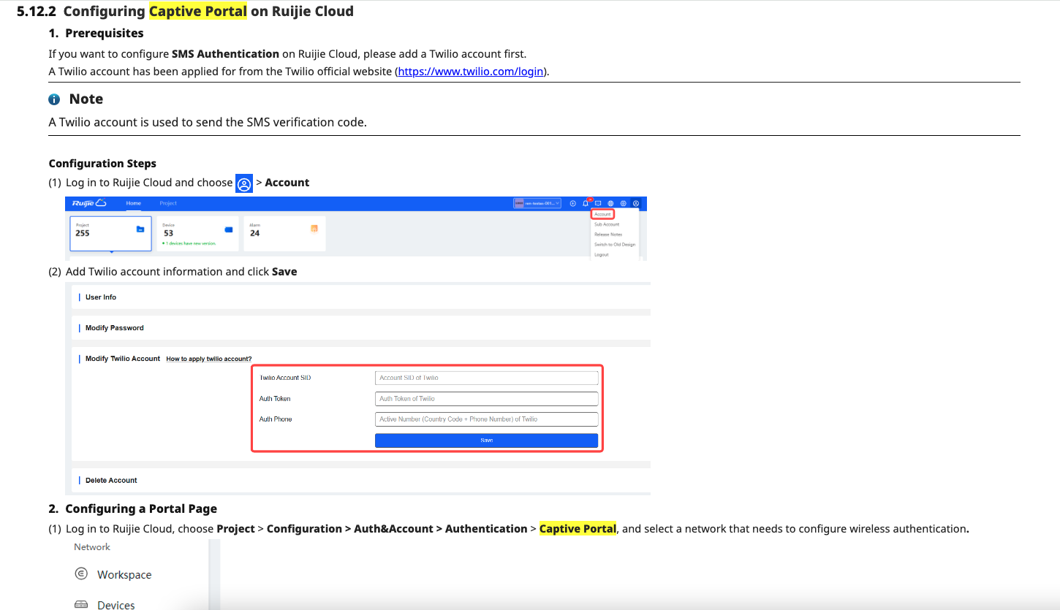Click the 'Configuration Steps' heading
Viewport: 1060px width, 610px height.
pos(102,164)
